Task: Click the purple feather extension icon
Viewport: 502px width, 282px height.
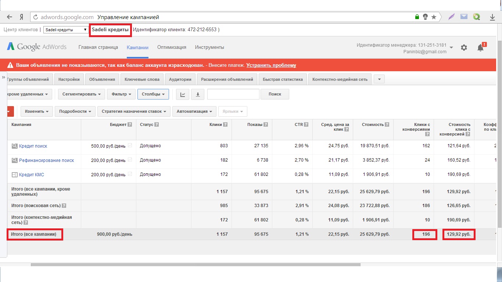Action: click(452, 17)
